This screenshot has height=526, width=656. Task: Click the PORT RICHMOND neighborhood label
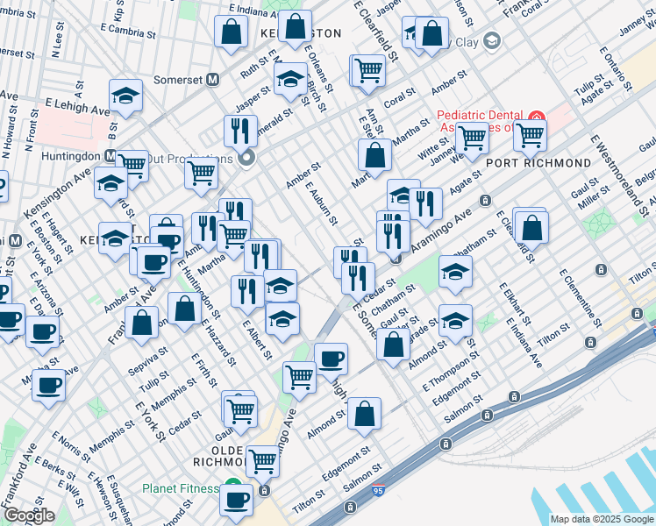pos(538,163)
